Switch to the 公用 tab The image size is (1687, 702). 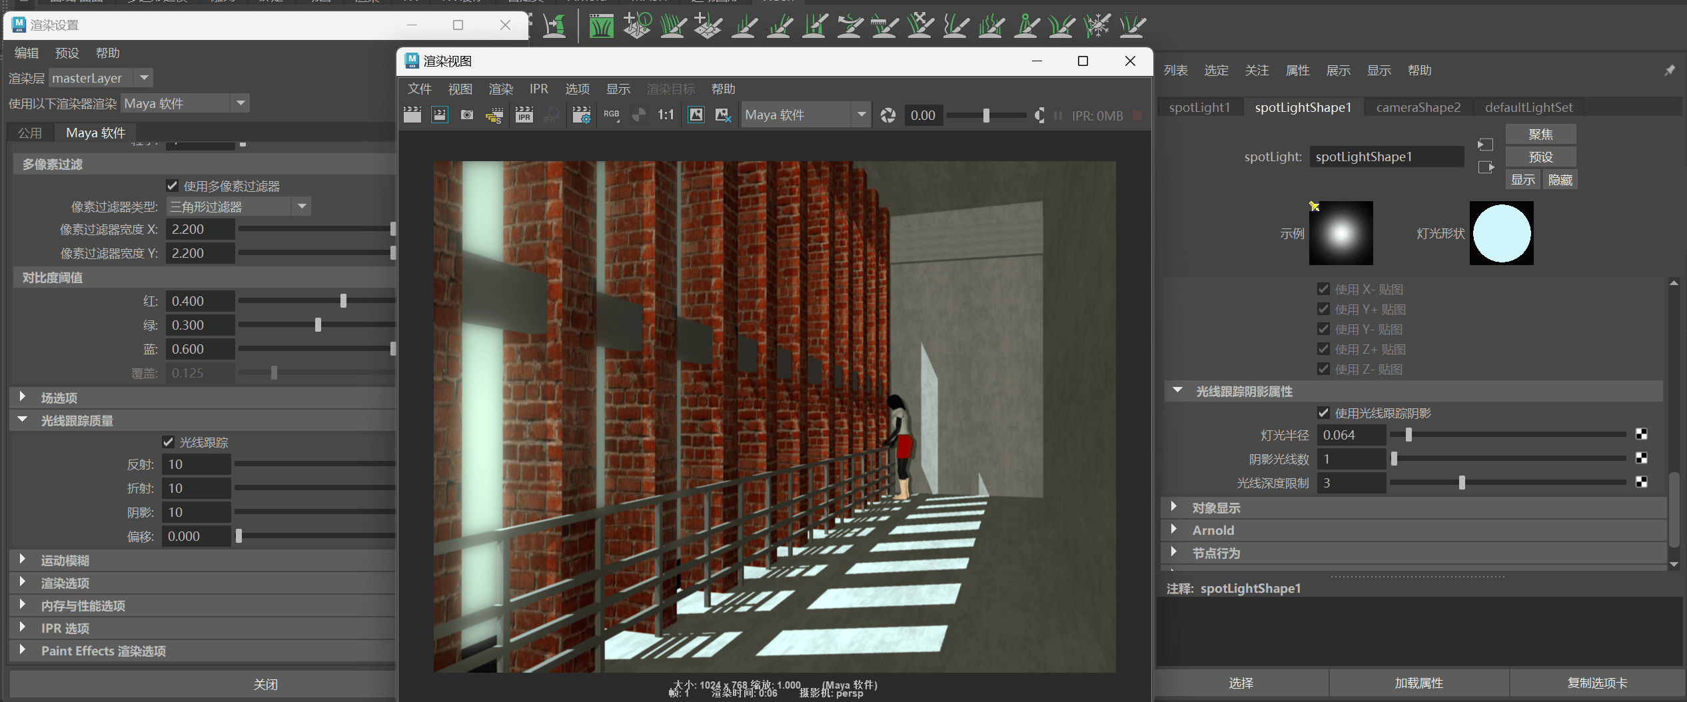(x=30, y=133)
